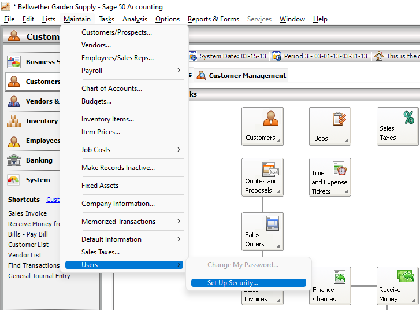Switch to the Customer Management tab
Viewport: 420px width, 310px height.
pos(241,76)
